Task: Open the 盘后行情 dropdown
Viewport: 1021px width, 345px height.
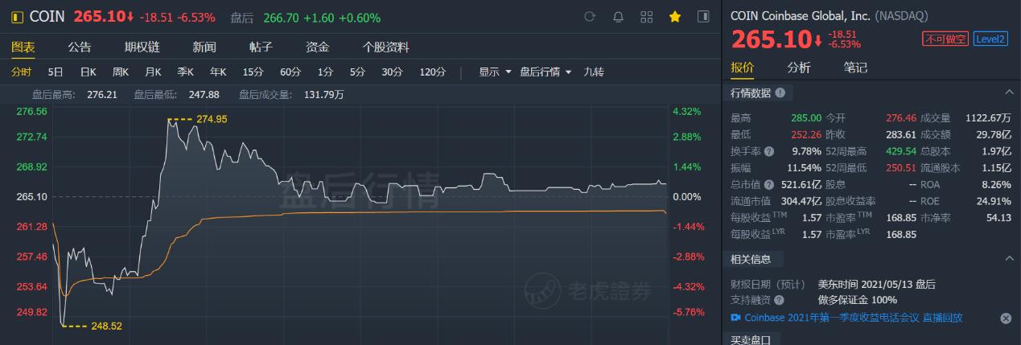Action: (x=545, y=72)
